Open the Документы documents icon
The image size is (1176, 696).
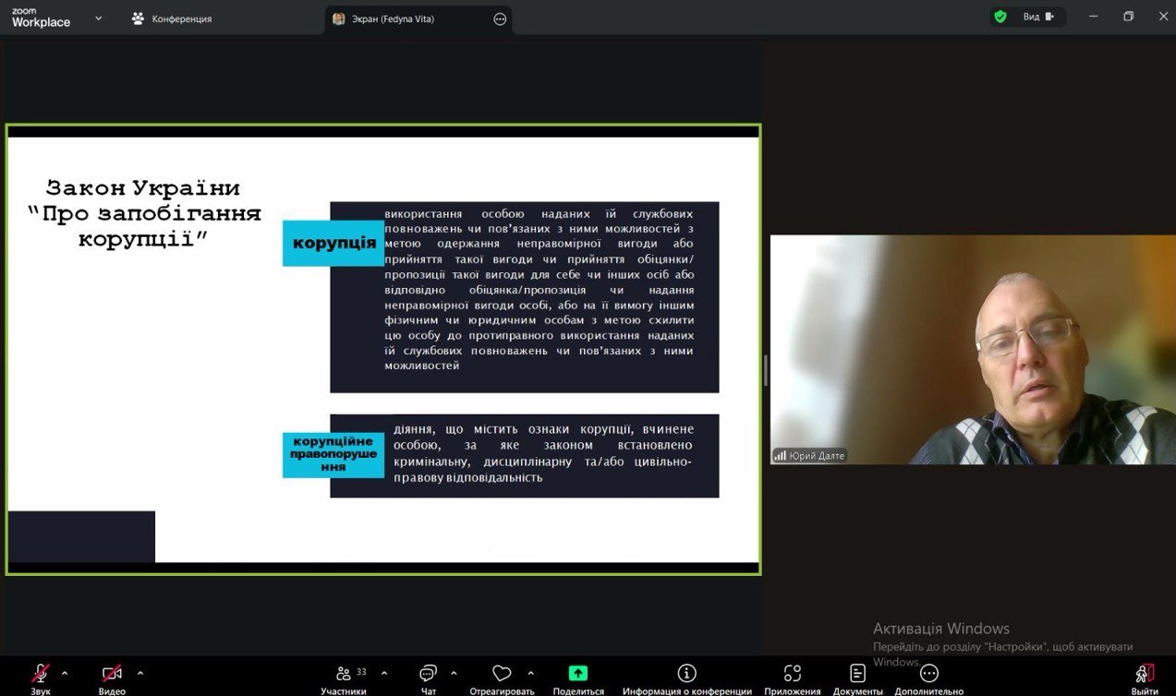click(857, 674)
